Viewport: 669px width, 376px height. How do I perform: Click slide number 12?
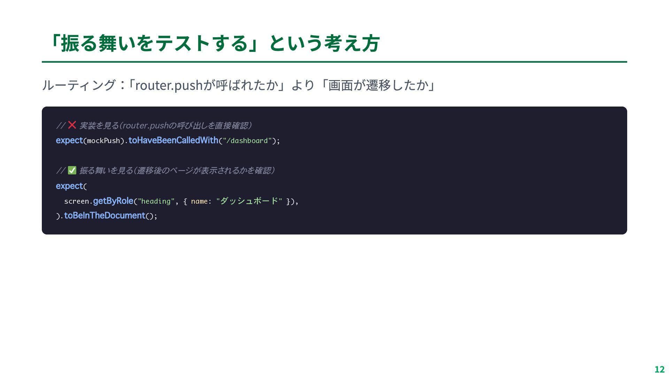point(659,369)
